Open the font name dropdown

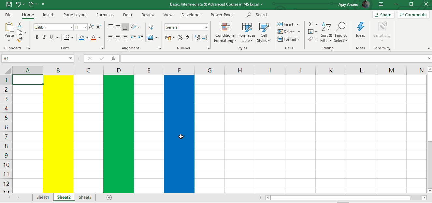pyautogui.click(x=72, y=27)
